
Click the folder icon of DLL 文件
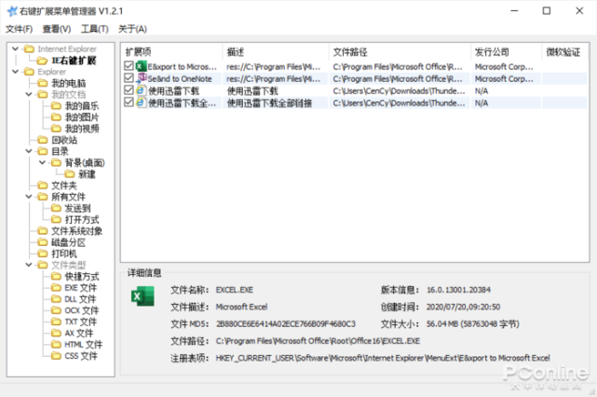[x=56, y=299]
